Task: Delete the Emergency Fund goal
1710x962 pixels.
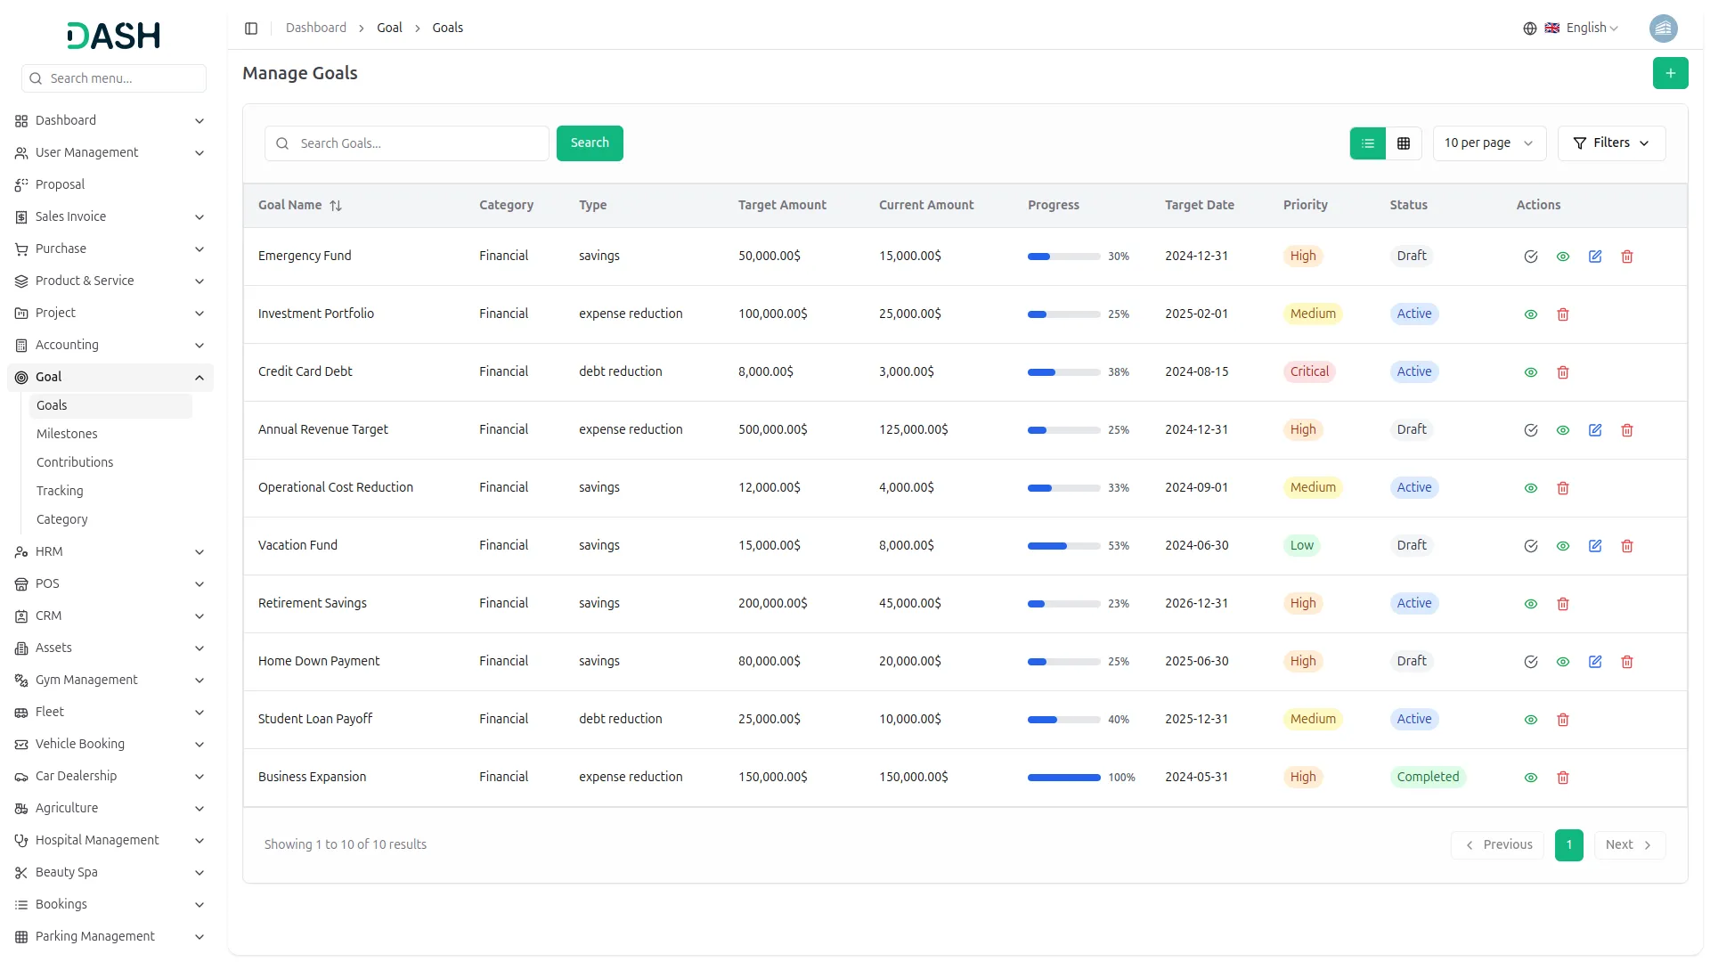Action: (1626, 257)
